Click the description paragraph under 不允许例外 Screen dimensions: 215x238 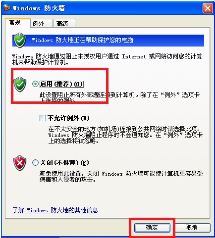click(x=125, y=135)
